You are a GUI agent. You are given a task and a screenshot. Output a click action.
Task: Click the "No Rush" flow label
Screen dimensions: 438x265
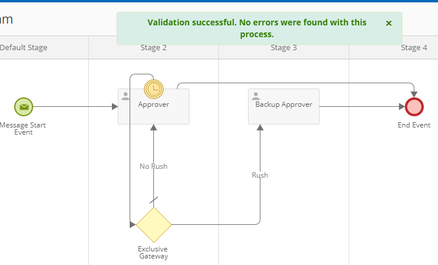pos(153,166)
